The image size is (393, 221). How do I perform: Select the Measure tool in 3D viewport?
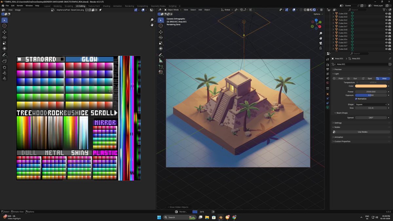click(x=160, y=61)
